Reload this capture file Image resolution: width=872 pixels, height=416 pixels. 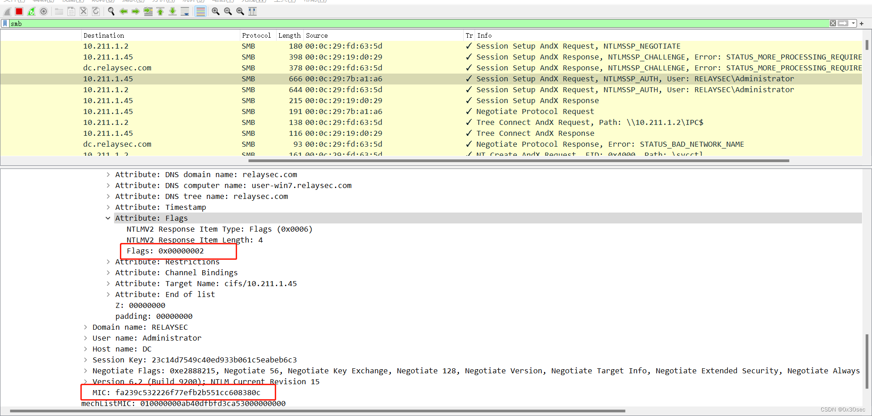tap(96, 11)
